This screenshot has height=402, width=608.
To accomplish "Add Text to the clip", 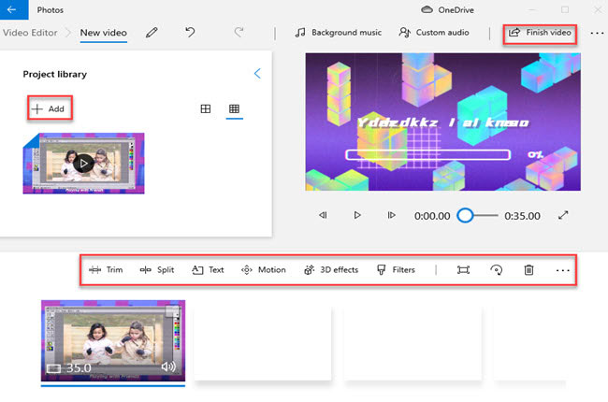I will click(209, 270).
